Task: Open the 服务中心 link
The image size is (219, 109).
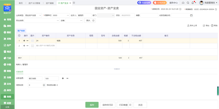Action: click(x=174, y=3)
